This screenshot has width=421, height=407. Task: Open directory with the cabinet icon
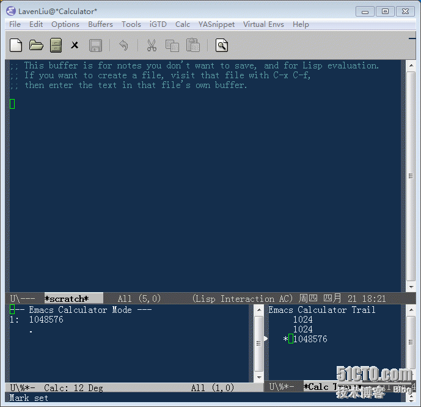[56, 45]
